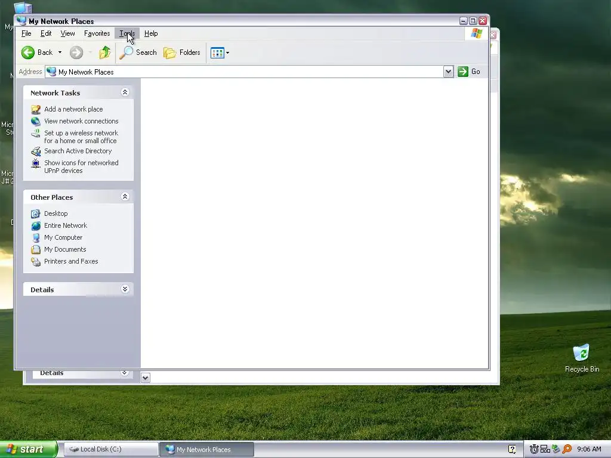Screen dimensions: 611x458
Task: Click the grayed Forward arrow icon
Action: pyautogui.click(x=76, y=52)
